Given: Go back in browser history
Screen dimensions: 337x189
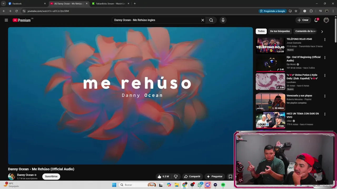Looking at the screenshot, I should [x=4, y=11].
